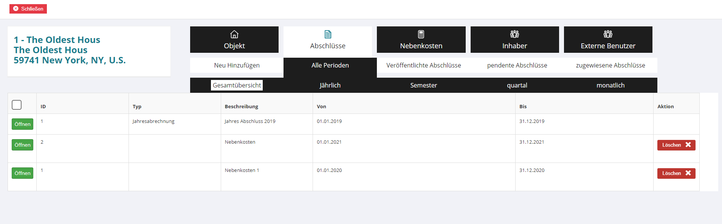
Task: Filter by Semester periods
Action: click(423, 85)
